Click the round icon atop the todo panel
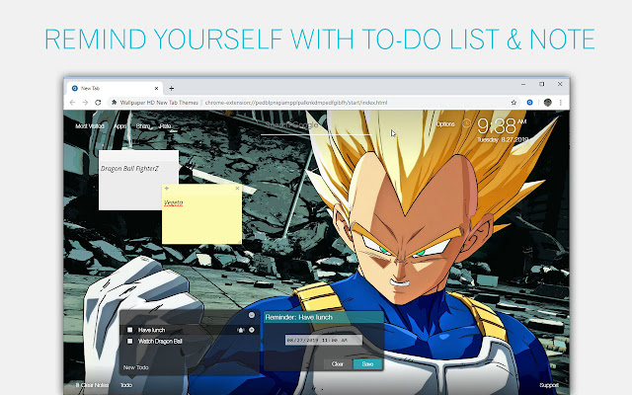Image resolution: width=632 pixels, height=395 pixels. 252,315
